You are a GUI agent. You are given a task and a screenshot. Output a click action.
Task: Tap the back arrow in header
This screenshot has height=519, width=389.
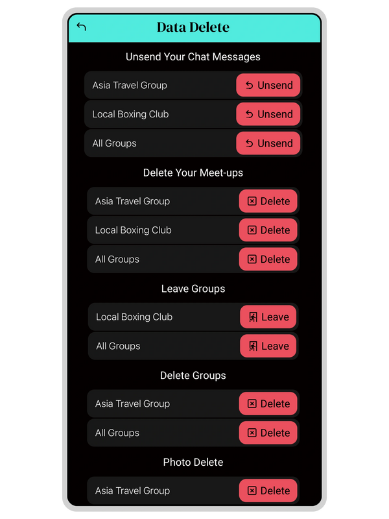pyautogui.click(x=81, y=27)
